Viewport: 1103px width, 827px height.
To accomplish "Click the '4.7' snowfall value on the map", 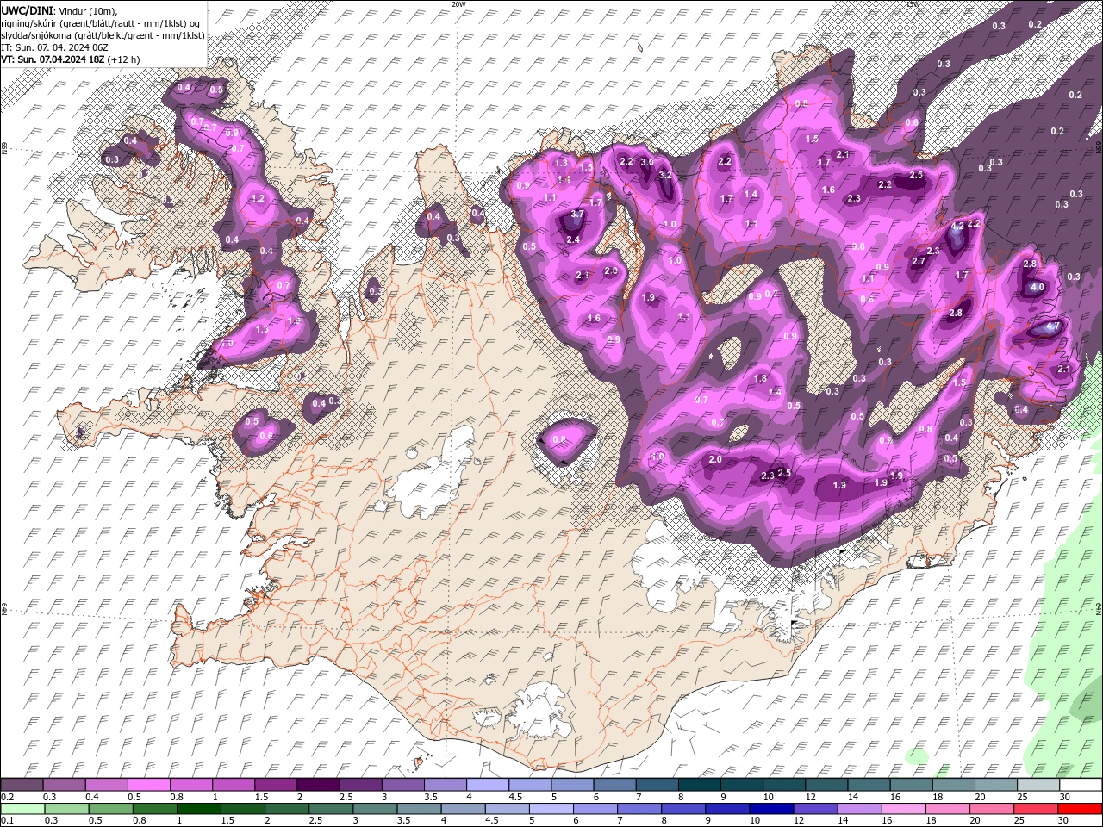I will tap(1052, 327).
